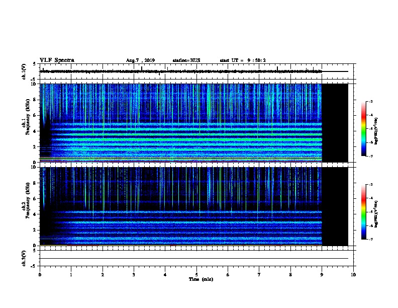Screen dimensions: 398x308
Task: Click time-axis tick label "9"
Action: [322, 274]
